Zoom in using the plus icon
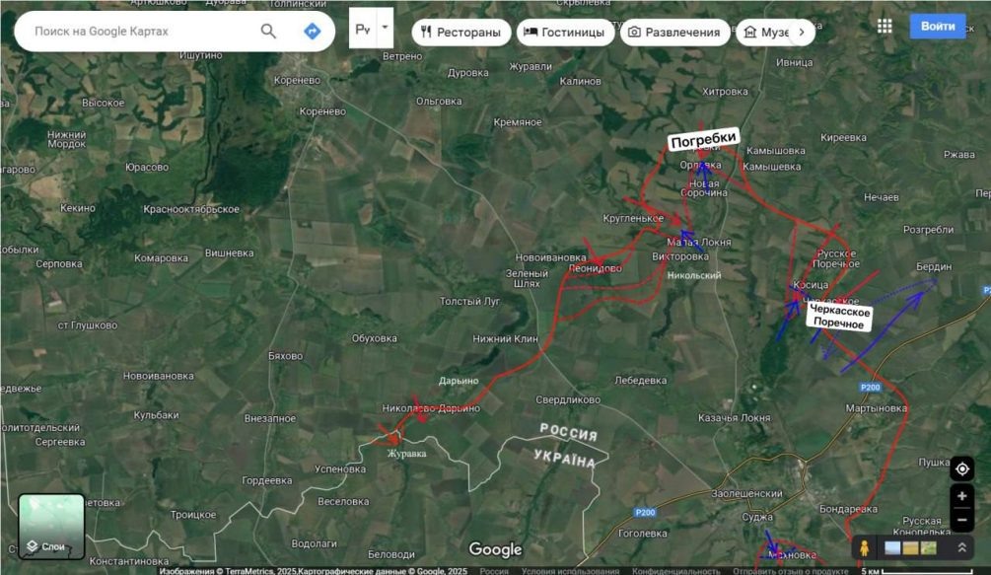Image resolution: width=991 pixels, height=575 pixels. [961, 495]
